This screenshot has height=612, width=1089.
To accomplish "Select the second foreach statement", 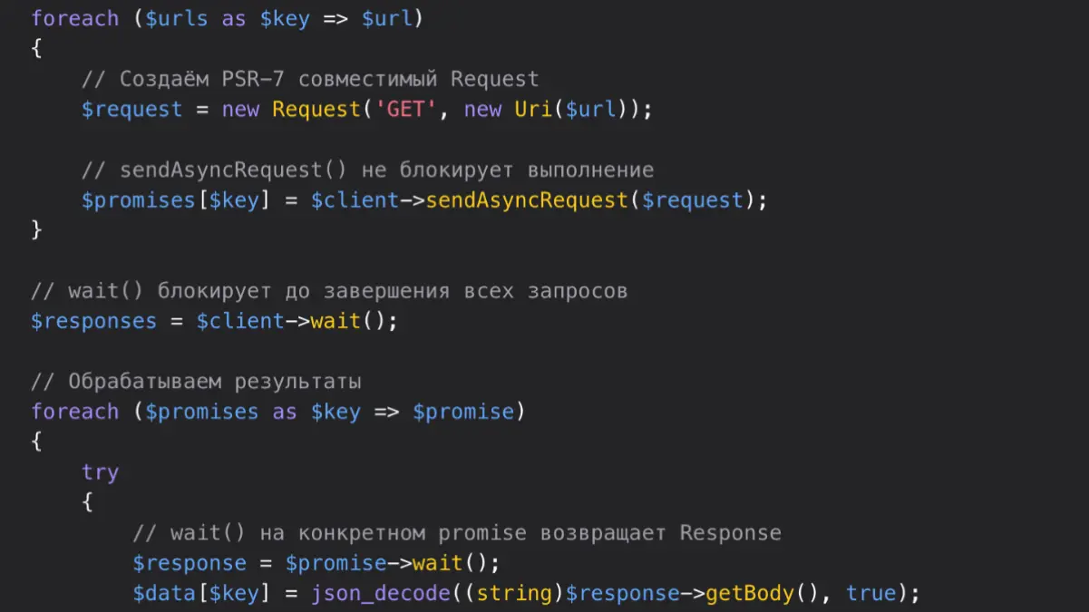I will [74, 411].
